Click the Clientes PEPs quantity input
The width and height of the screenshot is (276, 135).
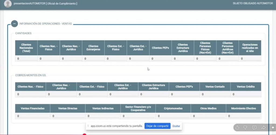point(160,58)
